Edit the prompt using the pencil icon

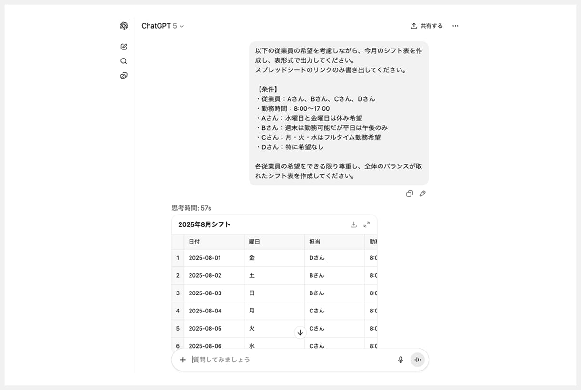pos(422,194)
